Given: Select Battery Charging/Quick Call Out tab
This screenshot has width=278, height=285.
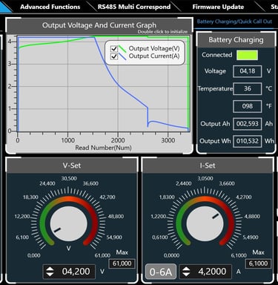Looking at the screenshot, I should click(234, 22).
